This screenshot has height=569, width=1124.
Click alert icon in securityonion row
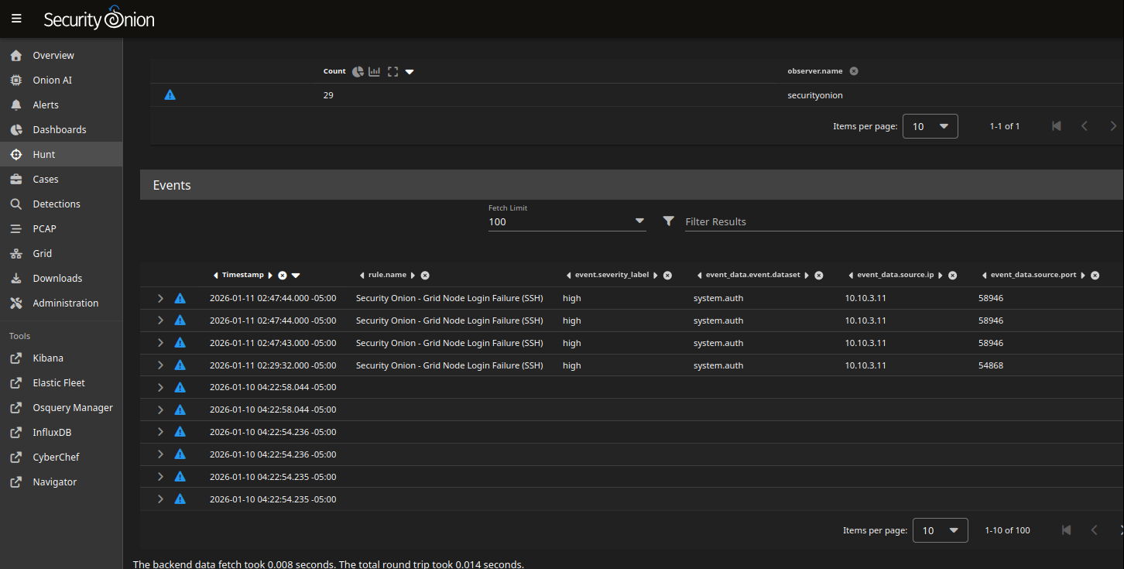pos(170,95)
